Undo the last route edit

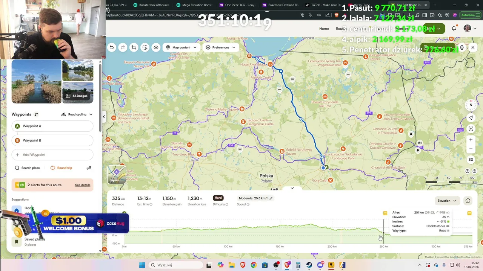(x=111, y=47)
